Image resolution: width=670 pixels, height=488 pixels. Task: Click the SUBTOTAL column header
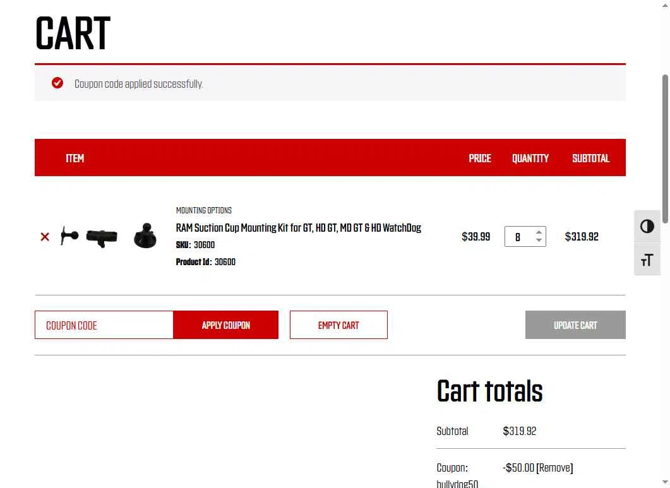point(590,158)
